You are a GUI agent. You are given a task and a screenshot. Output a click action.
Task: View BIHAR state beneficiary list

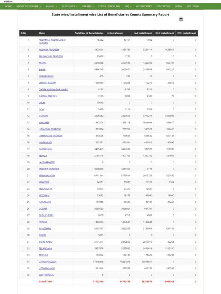tap(41, 69)
